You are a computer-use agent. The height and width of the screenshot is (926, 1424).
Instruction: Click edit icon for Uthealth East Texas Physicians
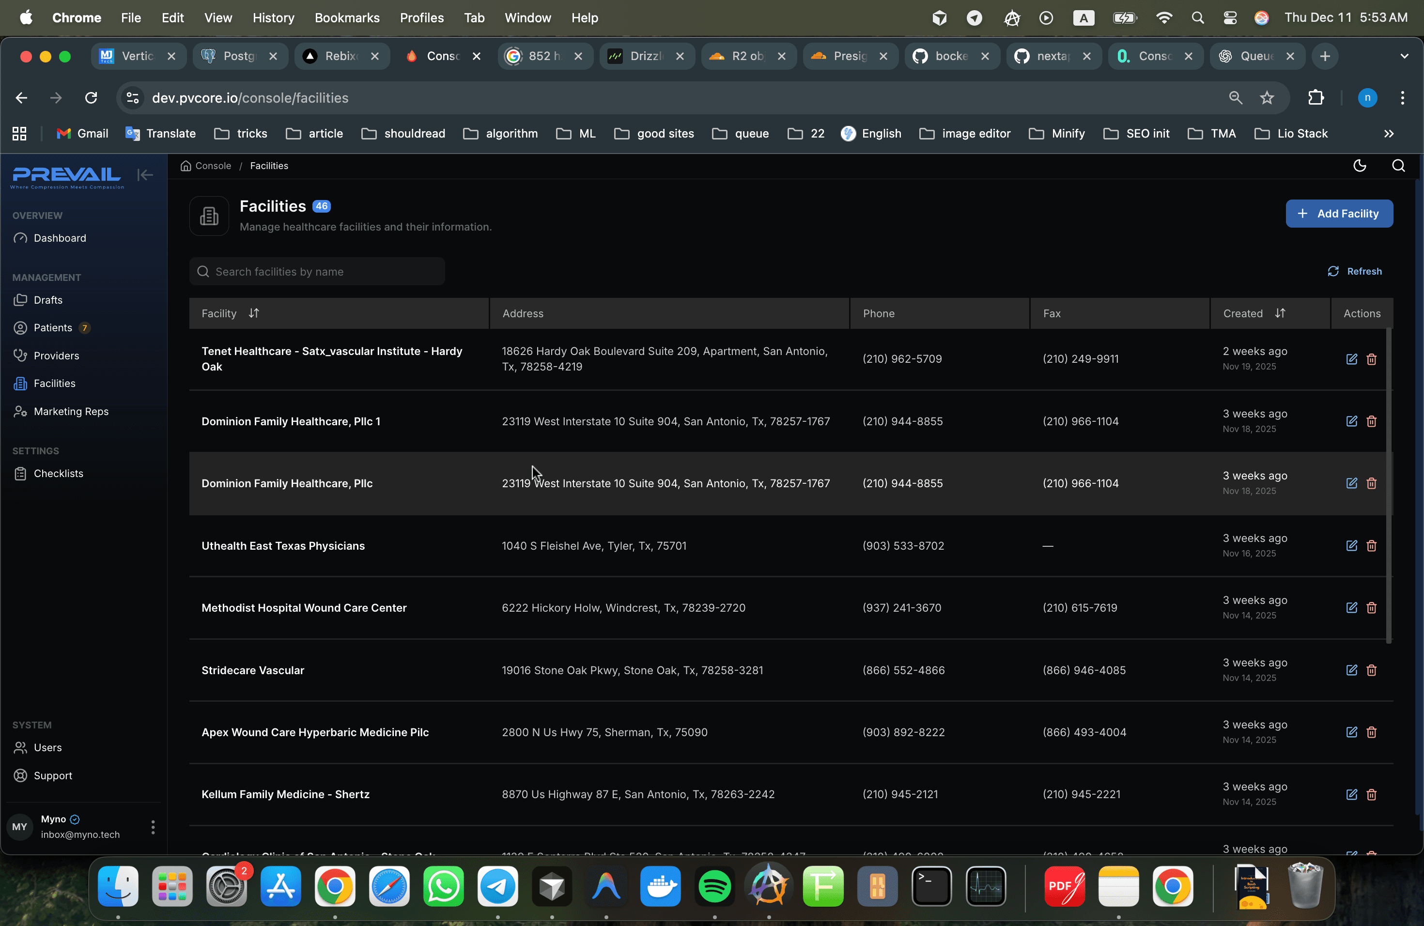1351,545
